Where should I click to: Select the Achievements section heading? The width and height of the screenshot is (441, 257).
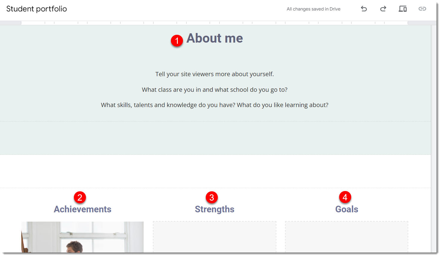[82, 209]
